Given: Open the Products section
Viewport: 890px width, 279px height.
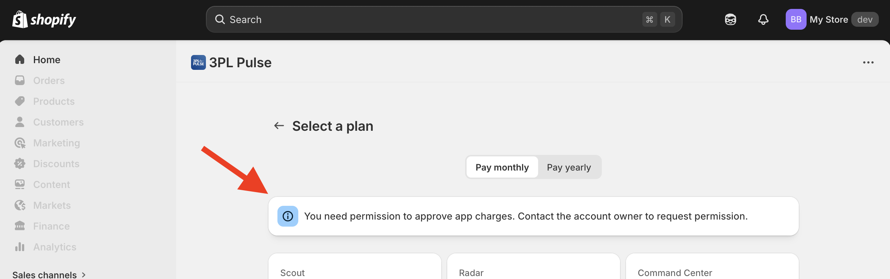Looking at the screenshot, I should 54,101.
